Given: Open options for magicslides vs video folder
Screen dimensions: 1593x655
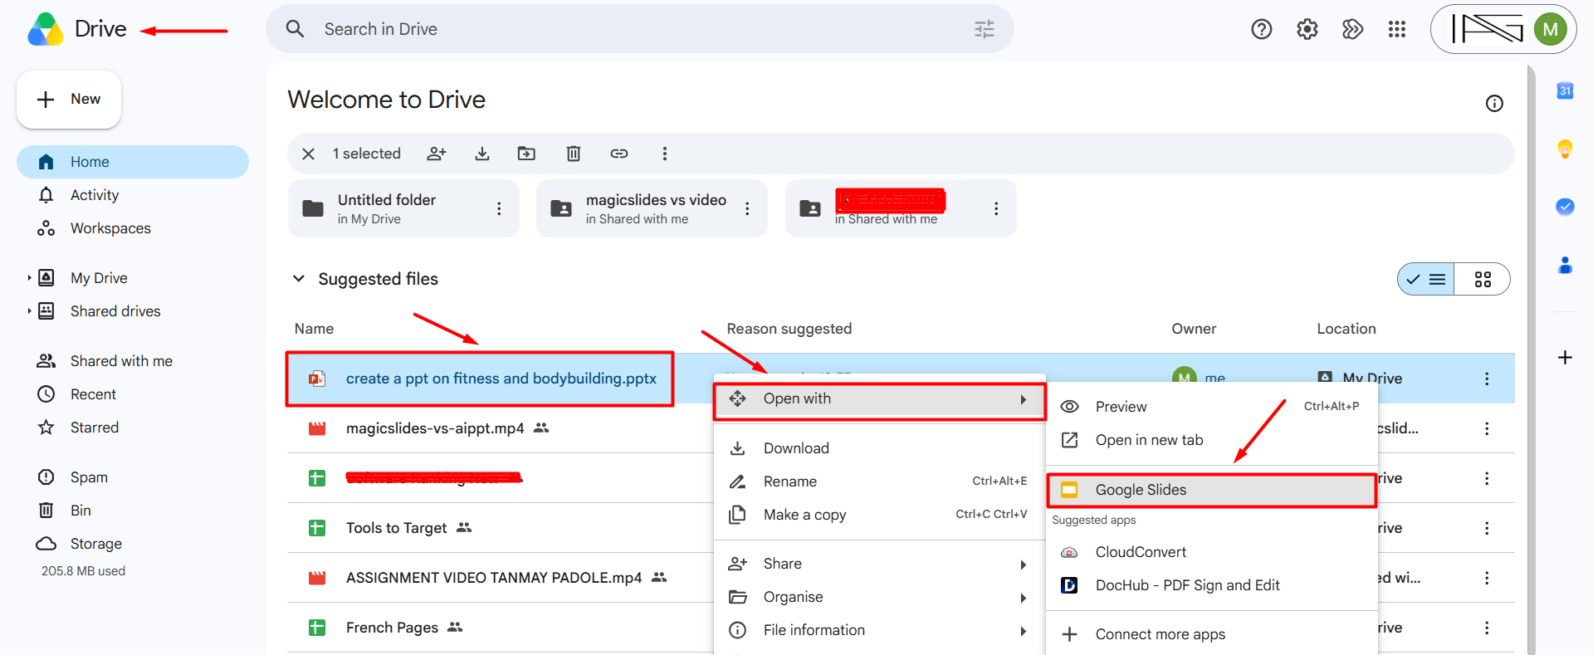Looking at the screenshot, I should click(747, 208).
